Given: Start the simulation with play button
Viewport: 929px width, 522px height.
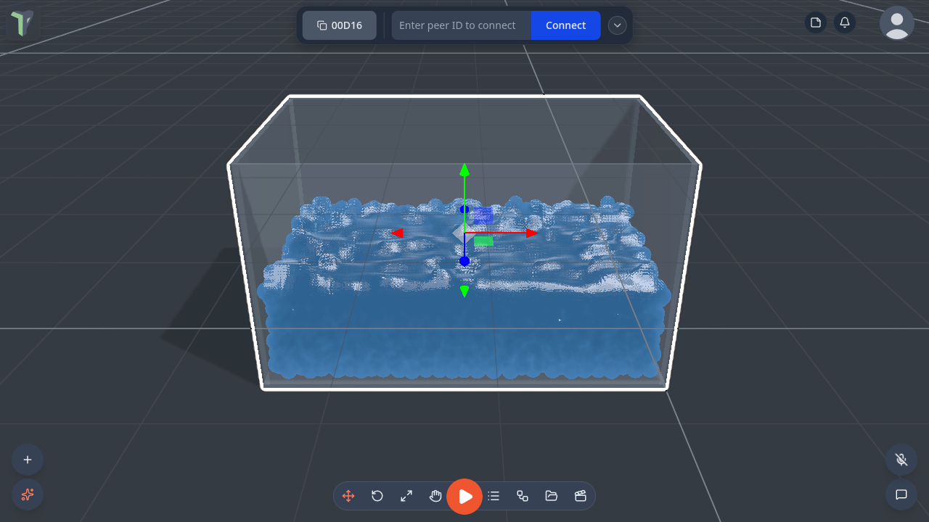Looking at the screenshot, I should (x=464, y=497).
